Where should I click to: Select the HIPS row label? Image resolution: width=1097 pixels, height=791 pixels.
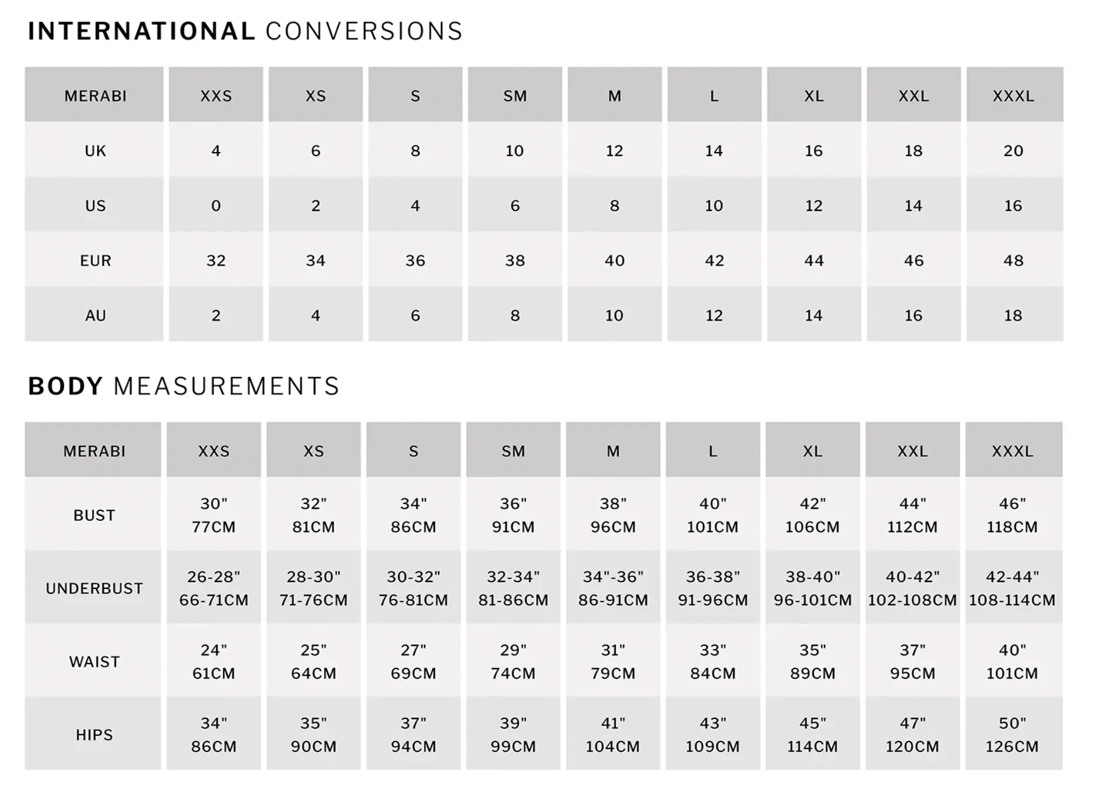94,735
